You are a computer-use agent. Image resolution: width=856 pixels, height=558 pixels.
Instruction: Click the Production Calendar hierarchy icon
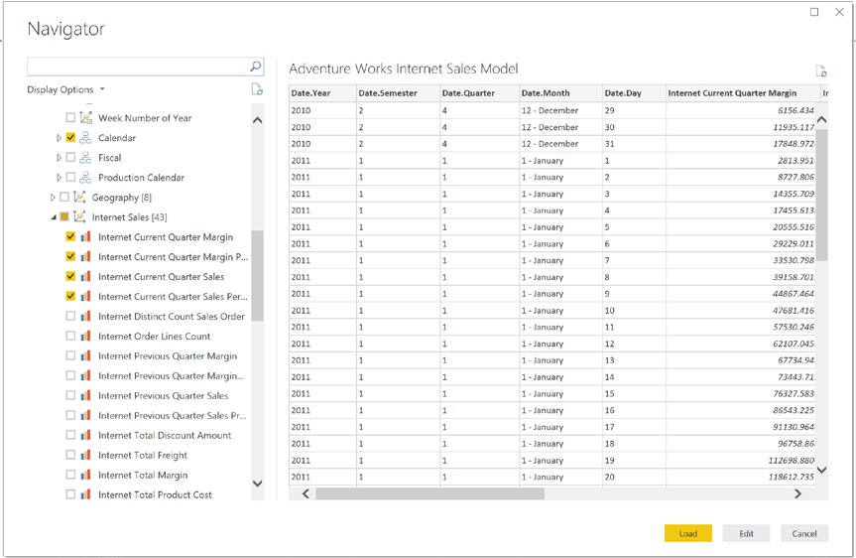[85, 177]
